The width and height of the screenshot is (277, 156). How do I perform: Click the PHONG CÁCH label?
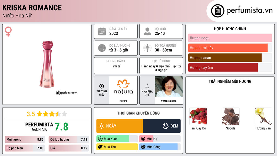(x=116, y=61)
